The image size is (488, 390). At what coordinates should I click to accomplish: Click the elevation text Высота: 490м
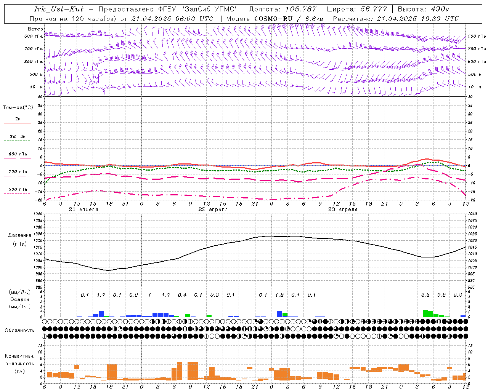424,9
